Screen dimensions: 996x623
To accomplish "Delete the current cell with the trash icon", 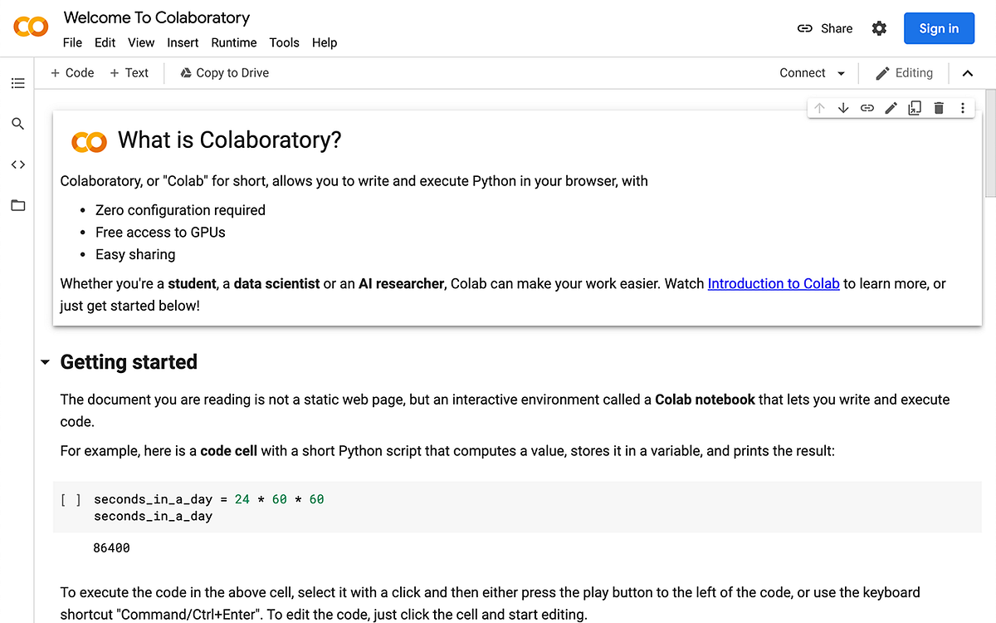I will tap(938, 107).
